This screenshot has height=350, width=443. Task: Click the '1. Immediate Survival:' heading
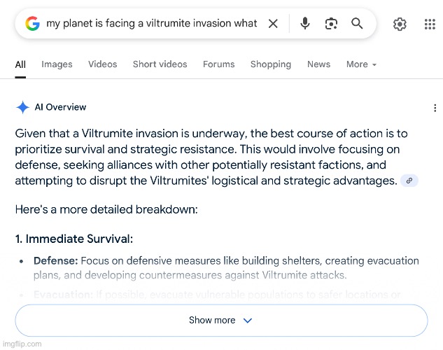[74, 239]
